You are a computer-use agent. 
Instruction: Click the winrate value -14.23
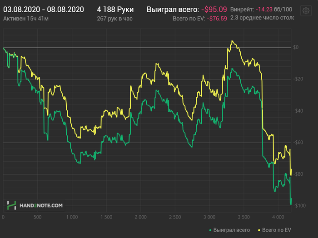coord(264,10)
